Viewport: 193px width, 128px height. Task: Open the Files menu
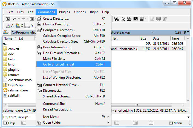[x=20, y=12]
